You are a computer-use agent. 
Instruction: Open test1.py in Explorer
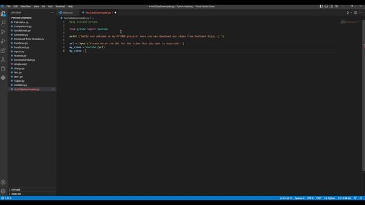pyautogui.click(x=18, y=77)
